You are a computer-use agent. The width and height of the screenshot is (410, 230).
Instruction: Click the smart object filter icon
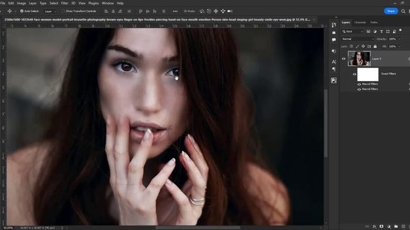point(394,31)
